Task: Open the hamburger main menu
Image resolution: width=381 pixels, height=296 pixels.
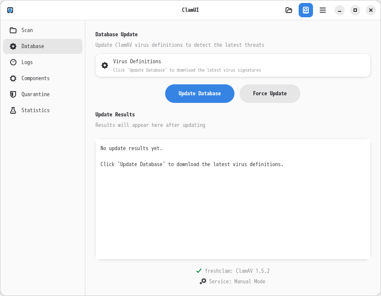Action: (323, 10)
